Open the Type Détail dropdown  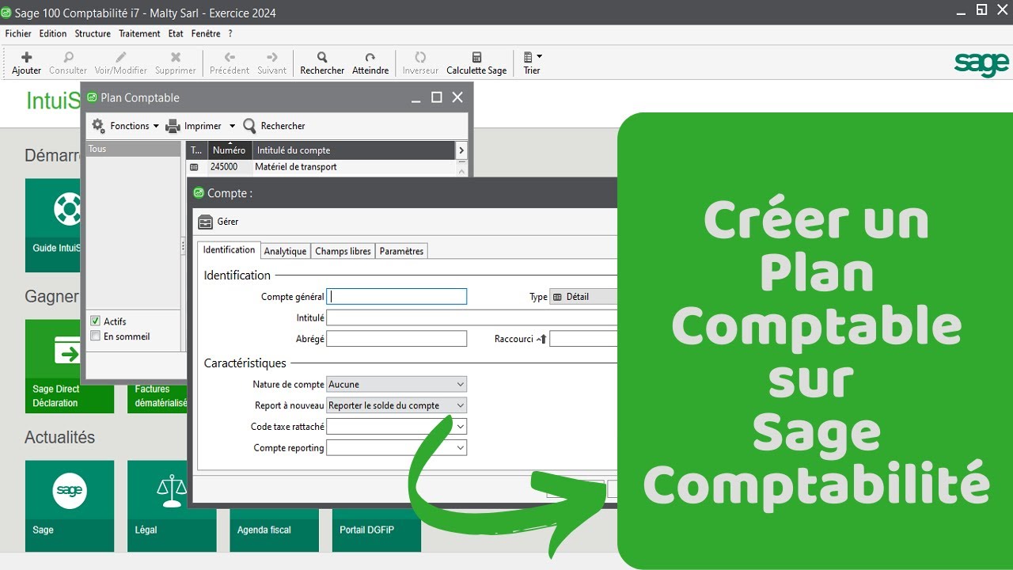583,297
